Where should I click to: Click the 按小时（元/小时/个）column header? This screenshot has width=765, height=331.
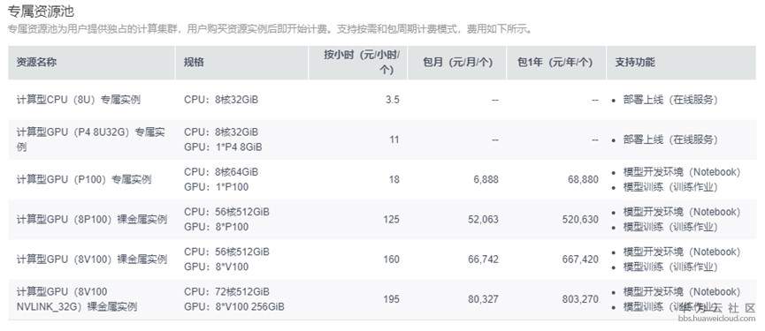362,63
